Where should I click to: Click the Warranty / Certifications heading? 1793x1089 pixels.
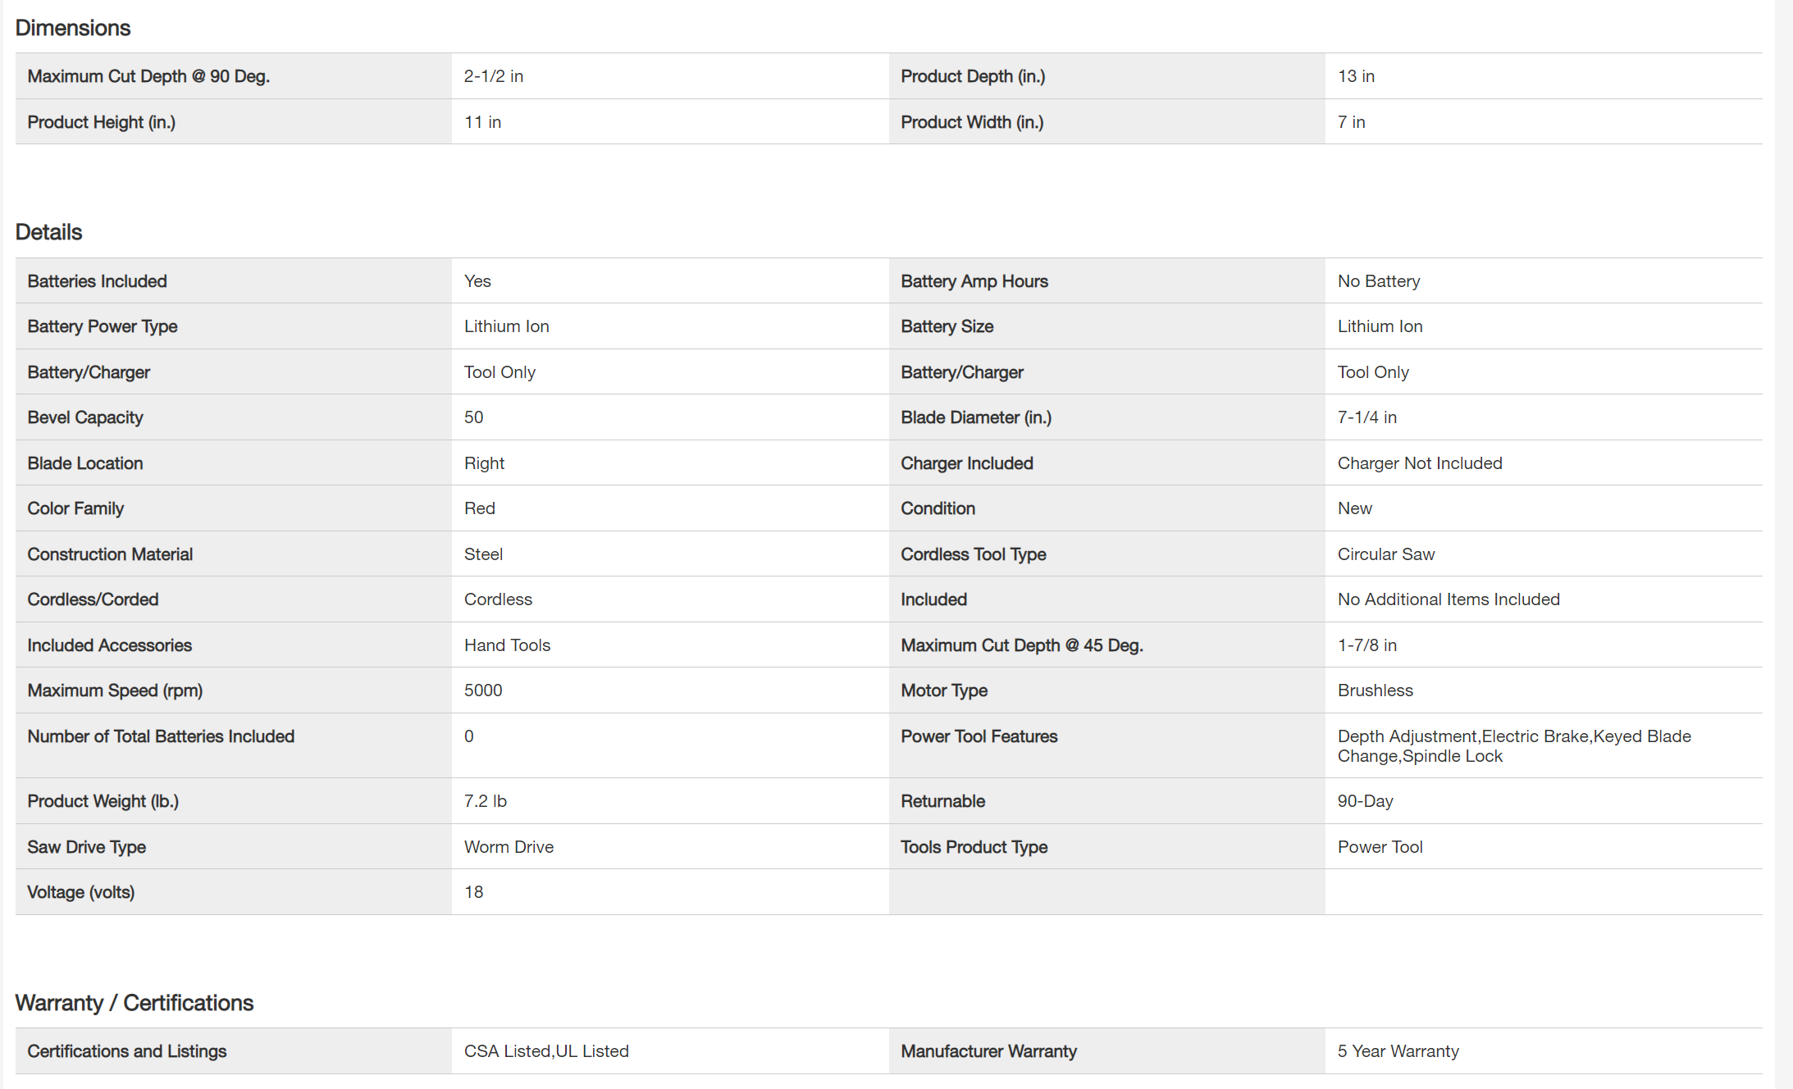click(x=135, y=1003)
